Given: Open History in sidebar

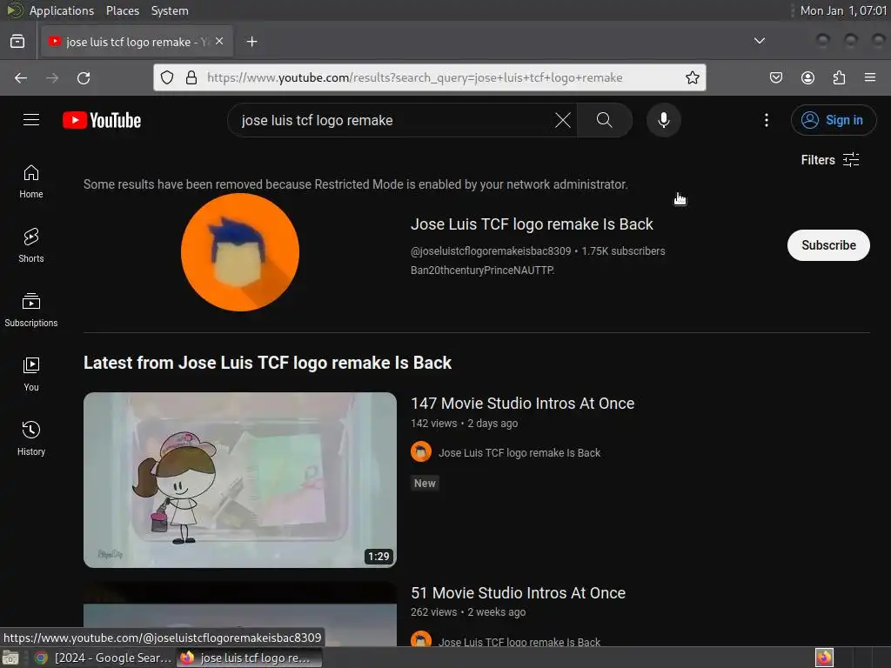Looking at the screenshot, I should coord(31,438).
